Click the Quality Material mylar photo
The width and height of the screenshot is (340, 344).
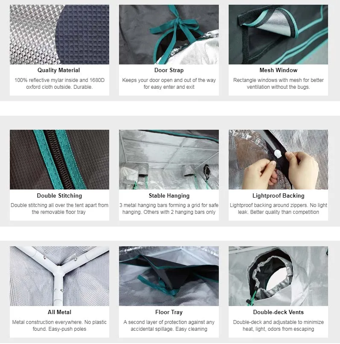click(59, 35)
